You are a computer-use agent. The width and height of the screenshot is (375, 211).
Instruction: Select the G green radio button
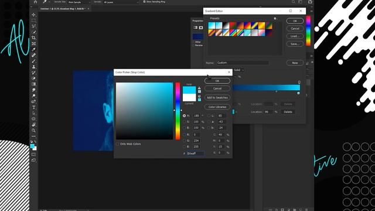pyautogui.click(x=184, y=141)
